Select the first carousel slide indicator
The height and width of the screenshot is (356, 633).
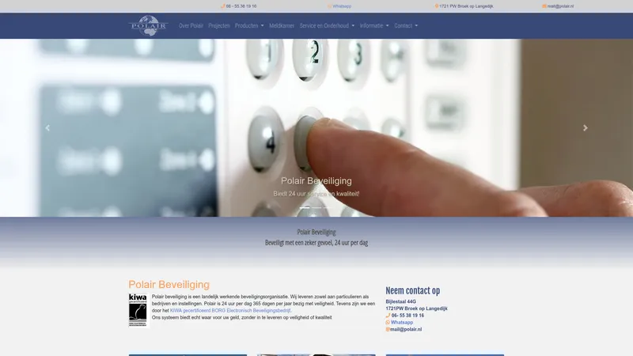pyautogui.click(x=305, y=207)
